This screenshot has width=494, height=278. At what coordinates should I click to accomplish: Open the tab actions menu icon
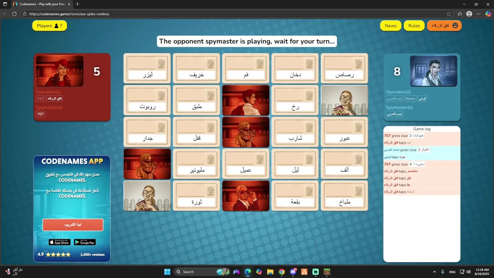(5, 4)
